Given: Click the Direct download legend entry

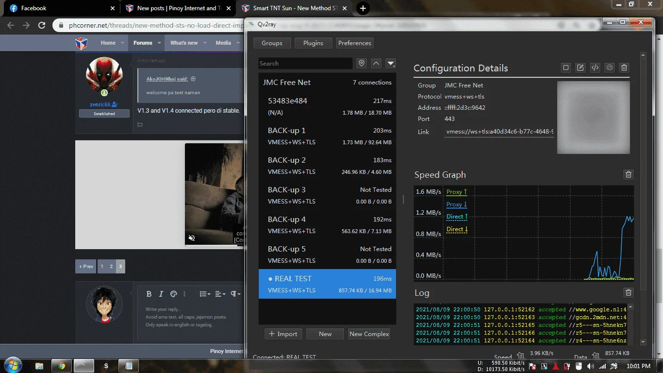Looking at the screenshot, I should (457, 230).
